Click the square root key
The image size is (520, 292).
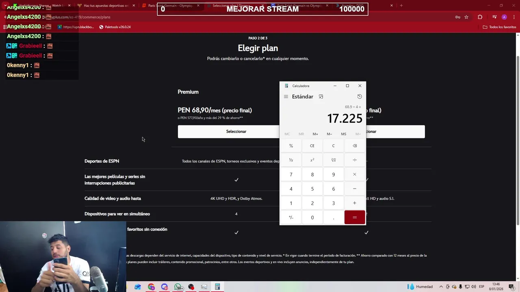pyautogui.click(x=334, y=160)
